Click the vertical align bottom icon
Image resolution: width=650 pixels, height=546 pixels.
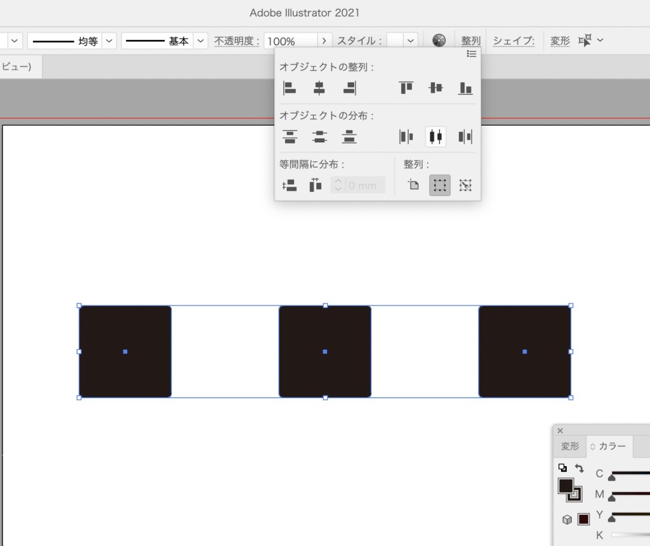click(465, 88)
